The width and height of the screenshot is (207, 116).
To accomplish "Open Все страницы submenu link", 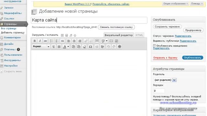I will pos(9,28).
